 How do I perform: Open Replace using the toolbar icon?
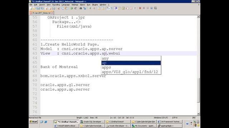pos(84,8)
